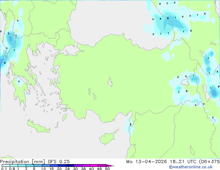Click the island of Crete on map
This screenshot has height=170, width=220.
tap(39, 127)
